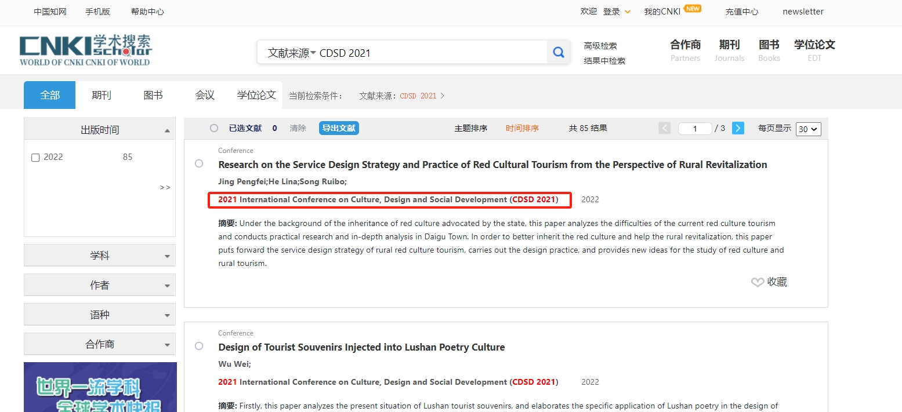Image resolution: width=902 pixels, height=412 pixels.
Task: Open the 世界一流学科 banner image
Action: click(100, 387)
